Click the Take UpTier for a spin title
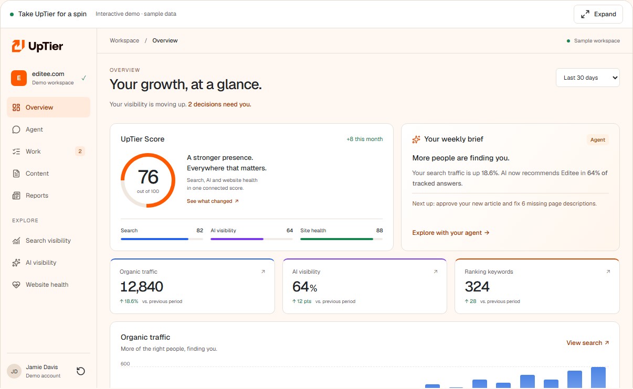The image size is (633, 389). pos(52,14)
